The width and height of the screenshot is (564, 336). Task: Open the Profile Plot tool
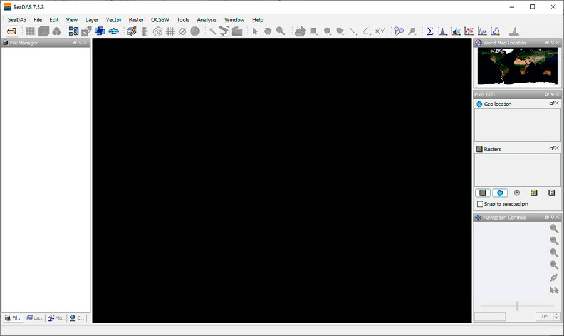tap(482, 31)
